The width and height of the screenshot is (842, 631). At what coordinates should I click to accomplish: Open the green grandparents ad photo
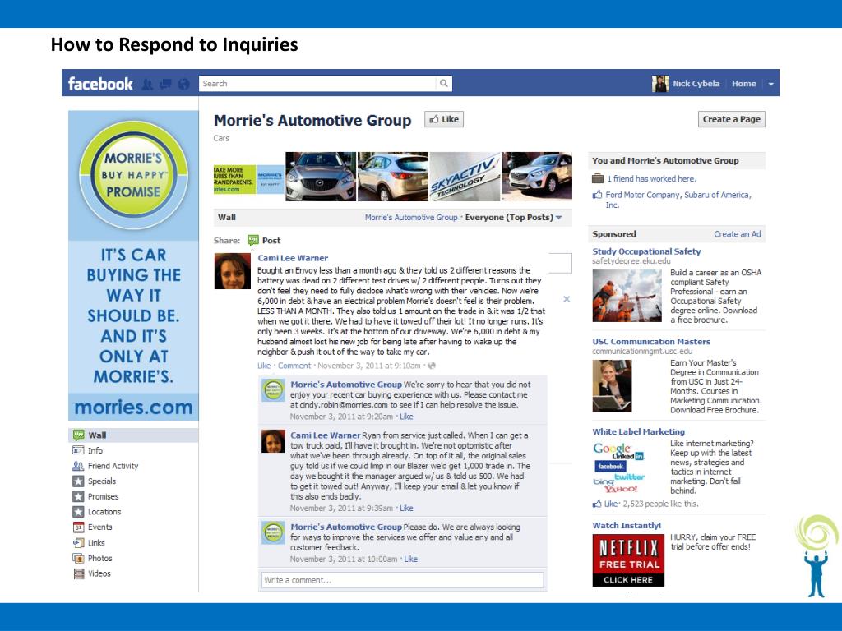click(x=248, y=180)
